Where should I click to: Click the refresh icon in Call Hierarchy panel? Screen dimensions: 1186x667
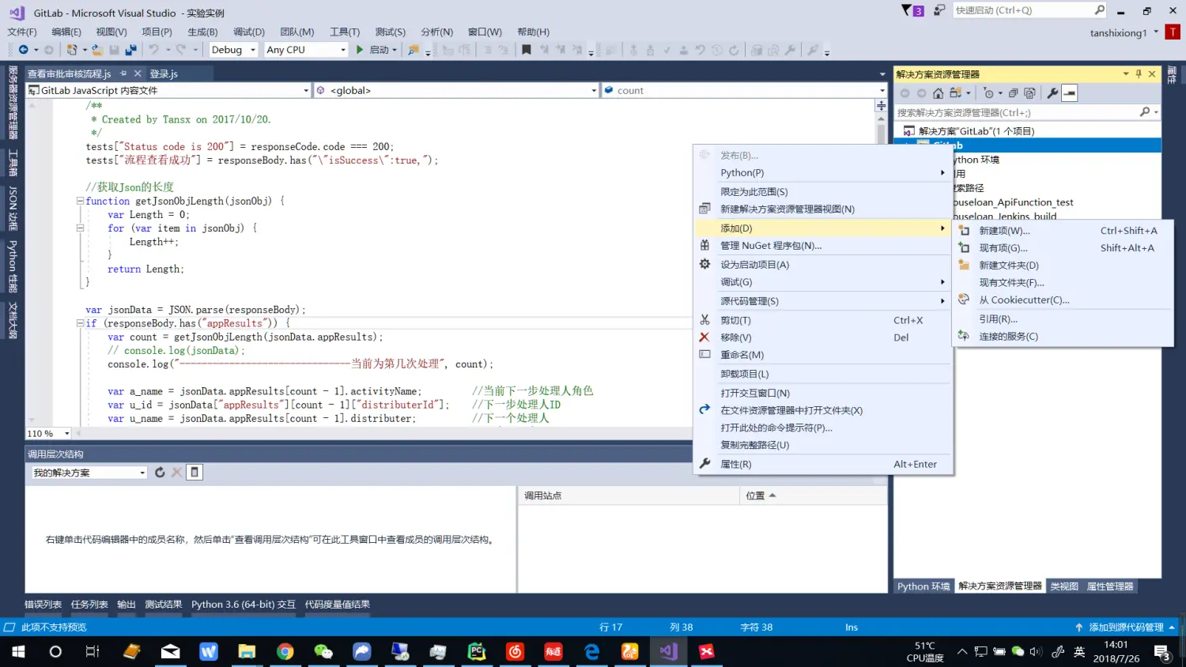click(160, 472)
